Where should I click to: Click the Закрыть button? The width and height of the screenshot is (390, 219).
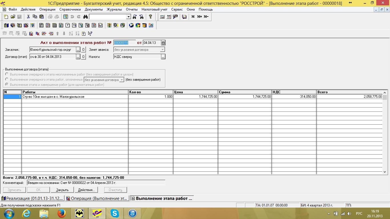62,190
